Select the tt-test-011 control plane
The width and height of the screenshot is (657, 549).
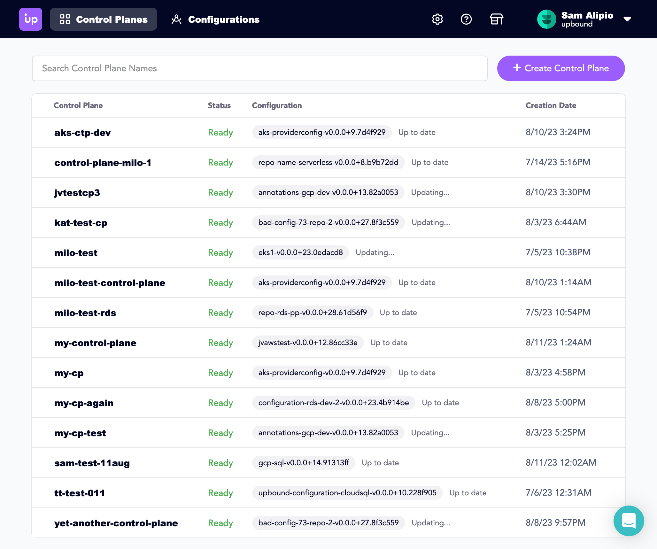(x=80, y=493)
